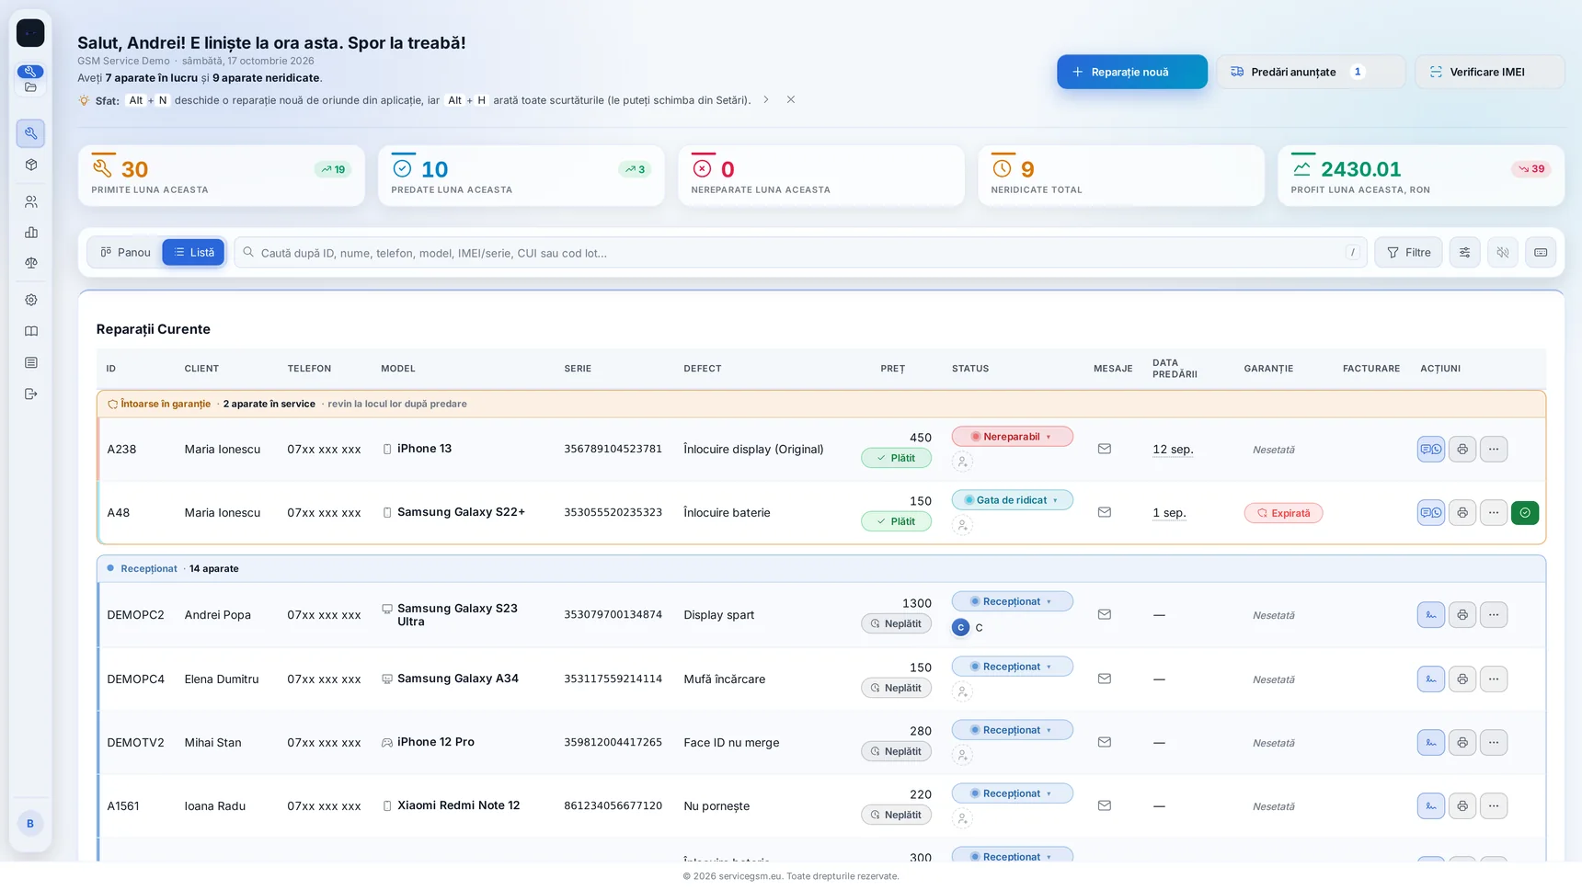
Task: Switch to the Listă view
Action: click(x=193, y=252)
